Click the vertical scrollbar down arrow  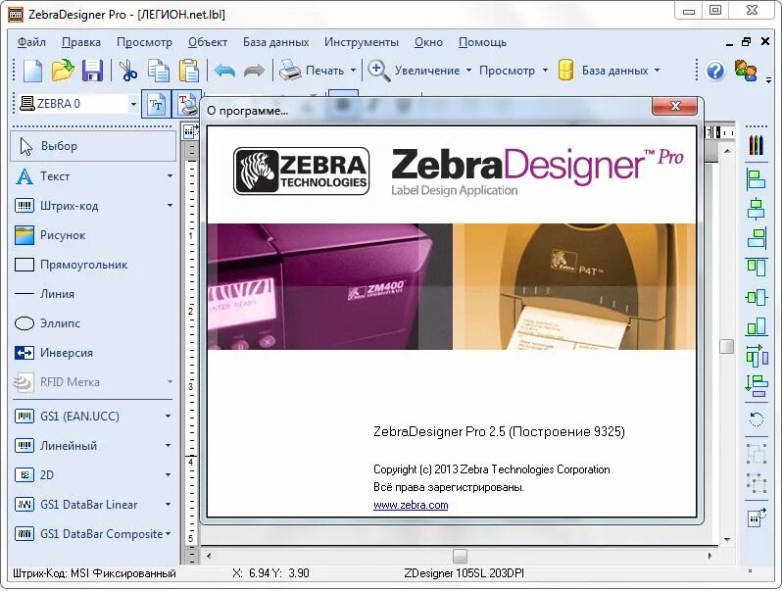coord(727,539)
